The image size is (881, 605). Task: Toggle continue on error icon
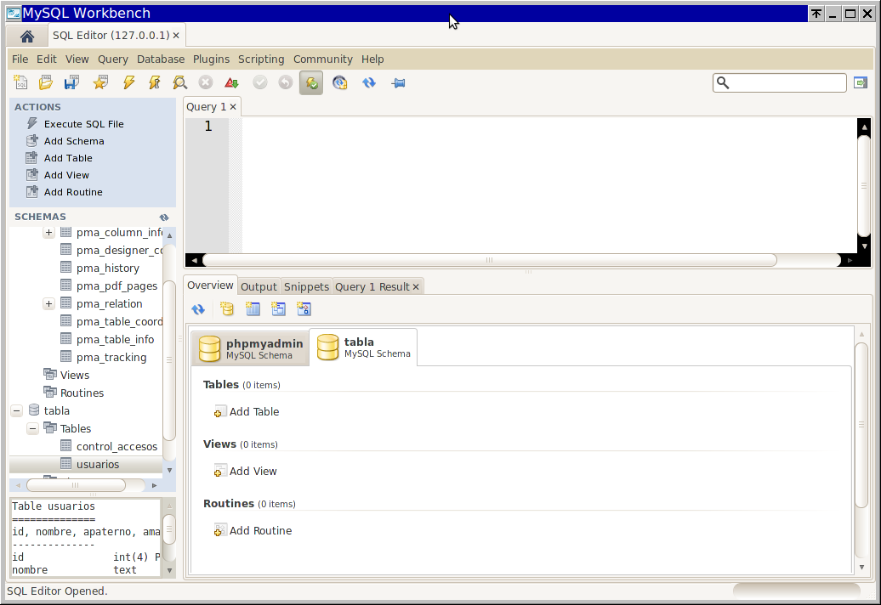pos(231,82)
